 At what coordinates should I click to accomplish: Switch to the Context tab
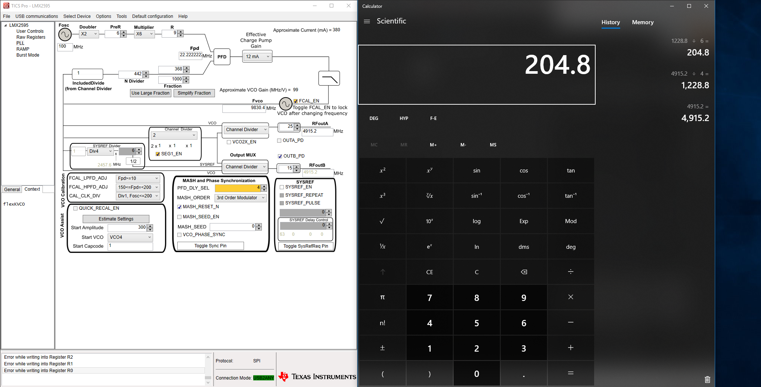click(32, 189)
